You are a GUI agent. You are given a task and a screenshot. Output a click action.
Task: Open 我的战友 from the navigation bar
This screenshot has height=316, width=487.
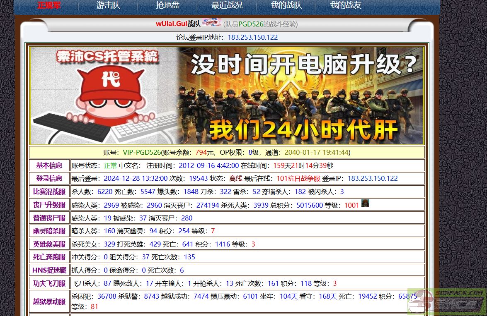click(x=345, y=6)
